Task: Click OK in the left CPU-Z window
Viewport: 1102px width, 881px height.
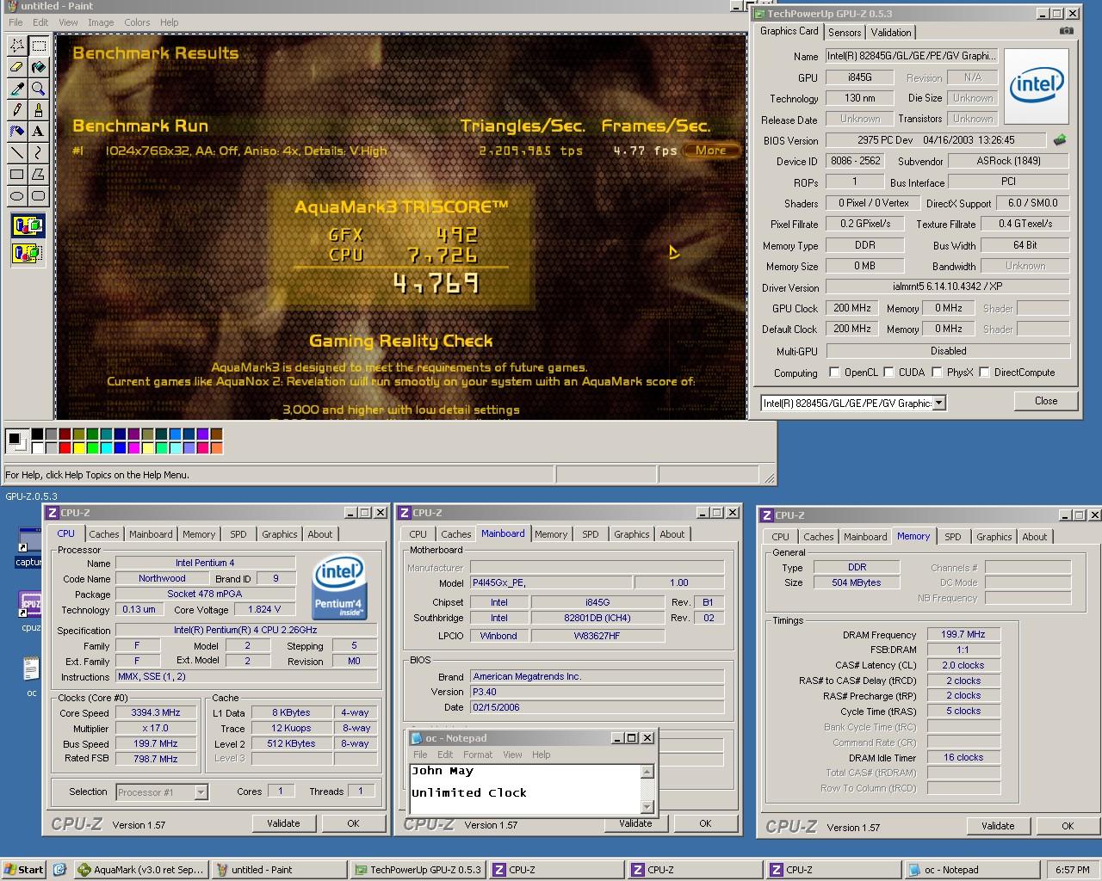Action: point(353,823)
